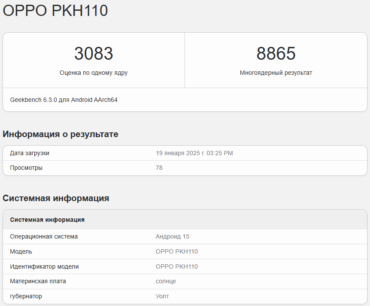Click the 'Просмотры' row label
The width and height of the screenshot is (370, 306).
pos(26,168)
